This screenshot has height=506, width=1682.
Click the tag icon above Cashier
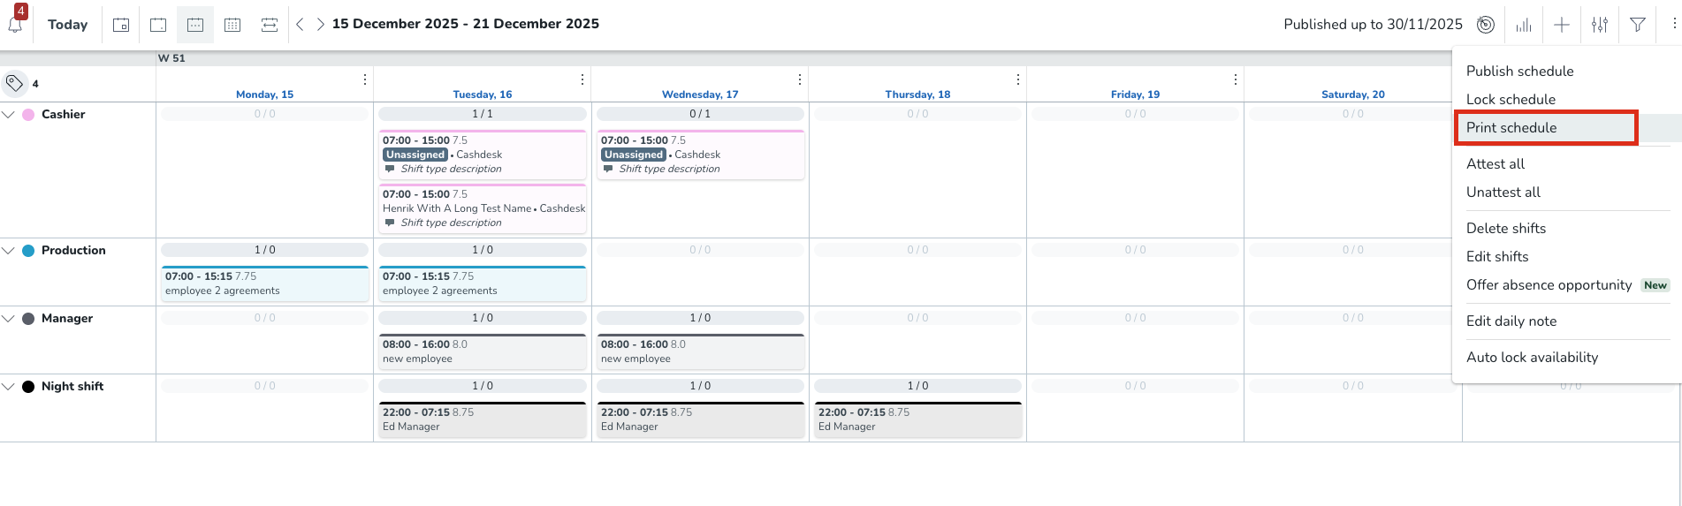[14, 83]
